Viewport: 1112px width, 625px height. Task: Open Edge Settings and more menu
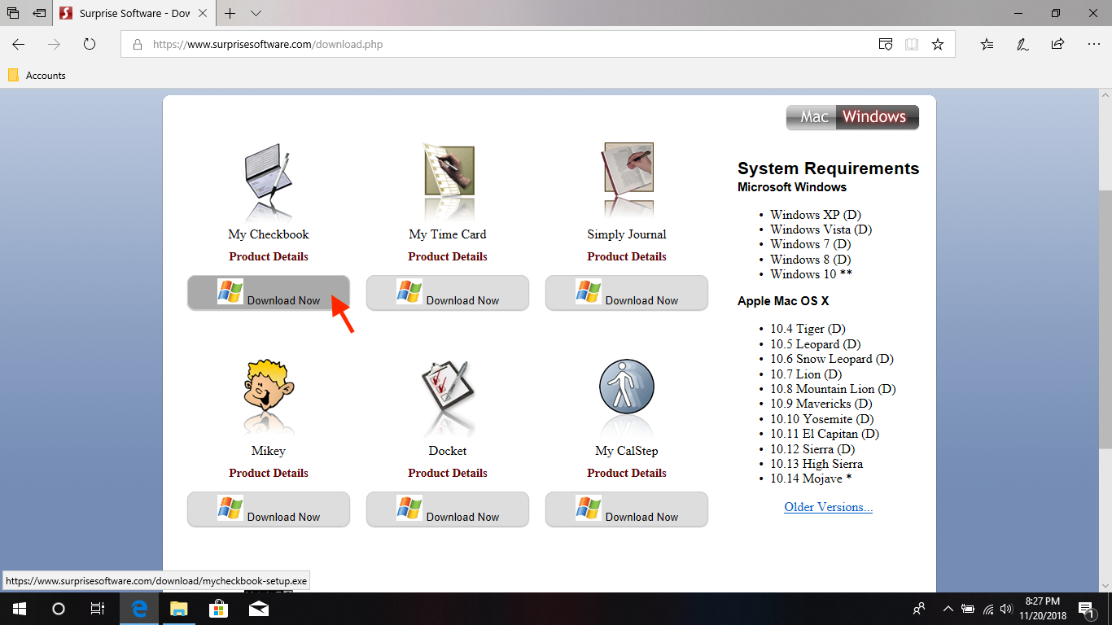1093,45
